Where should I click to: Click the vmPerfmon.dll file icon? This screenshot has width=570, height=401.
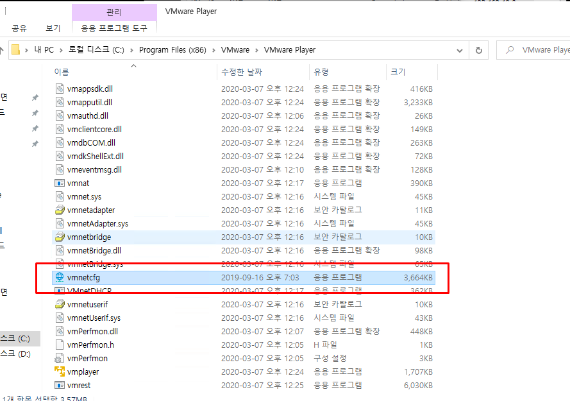[x=60, y=331]
